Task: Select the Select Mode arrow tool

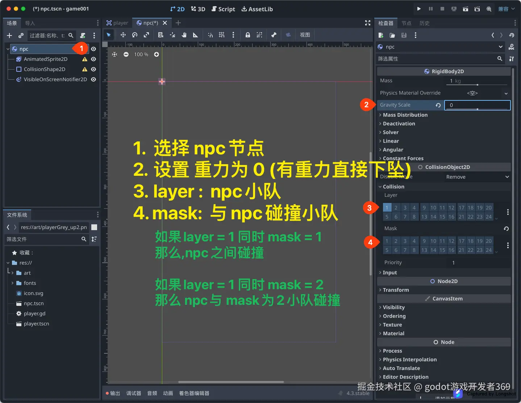Action: [x=109, y=35]
